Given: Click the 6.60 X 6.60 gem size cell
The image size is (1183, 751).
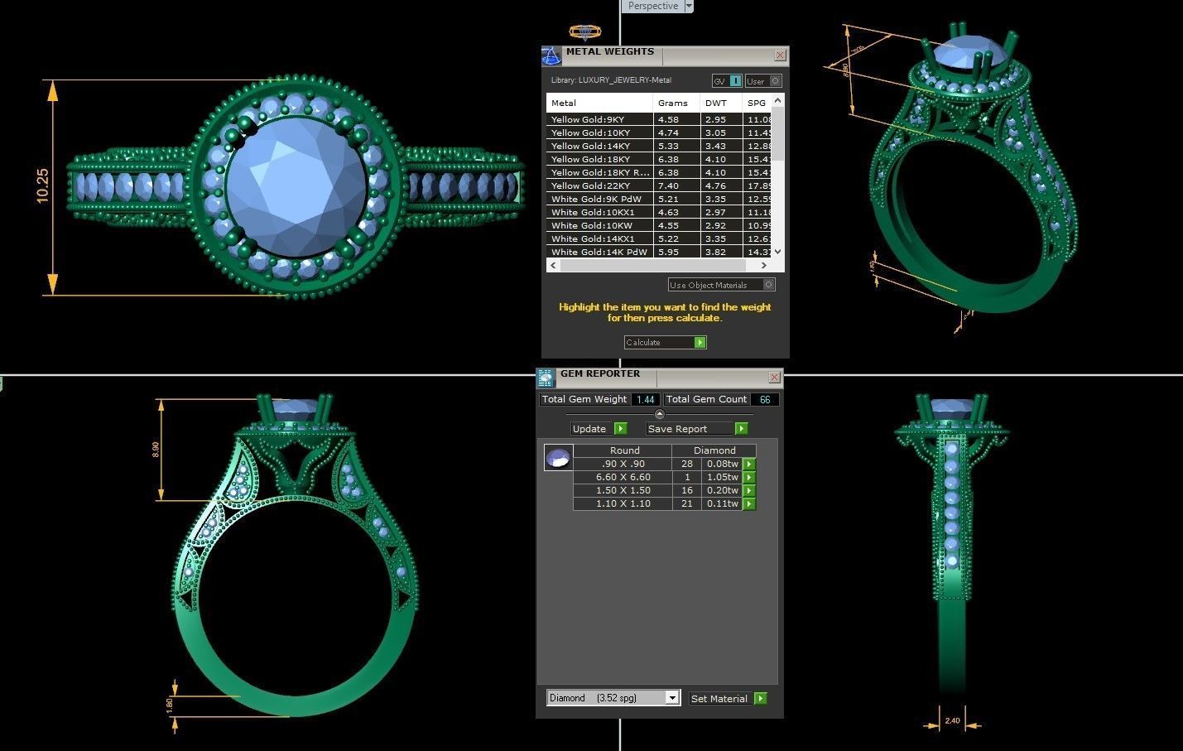Looking at the screenshot, I should pyautogui.click(x=623, y=477).
